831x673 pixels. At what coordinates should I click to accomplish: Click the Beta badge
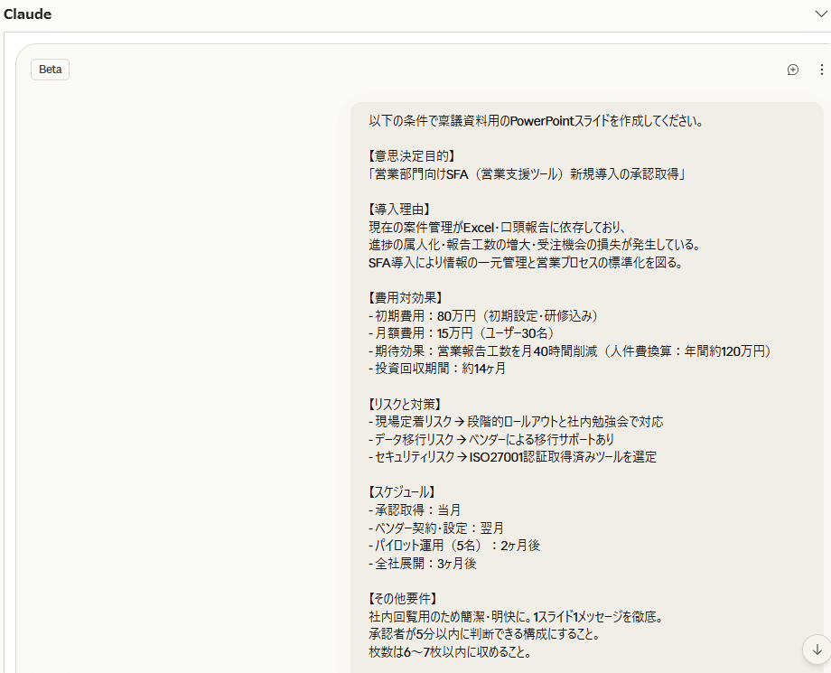tap(50, 70)
